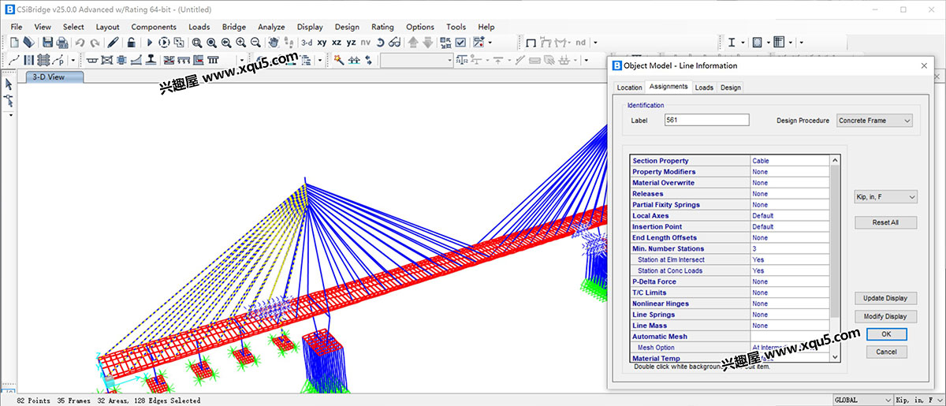Click the Undo arrow icon

(80, 43)
